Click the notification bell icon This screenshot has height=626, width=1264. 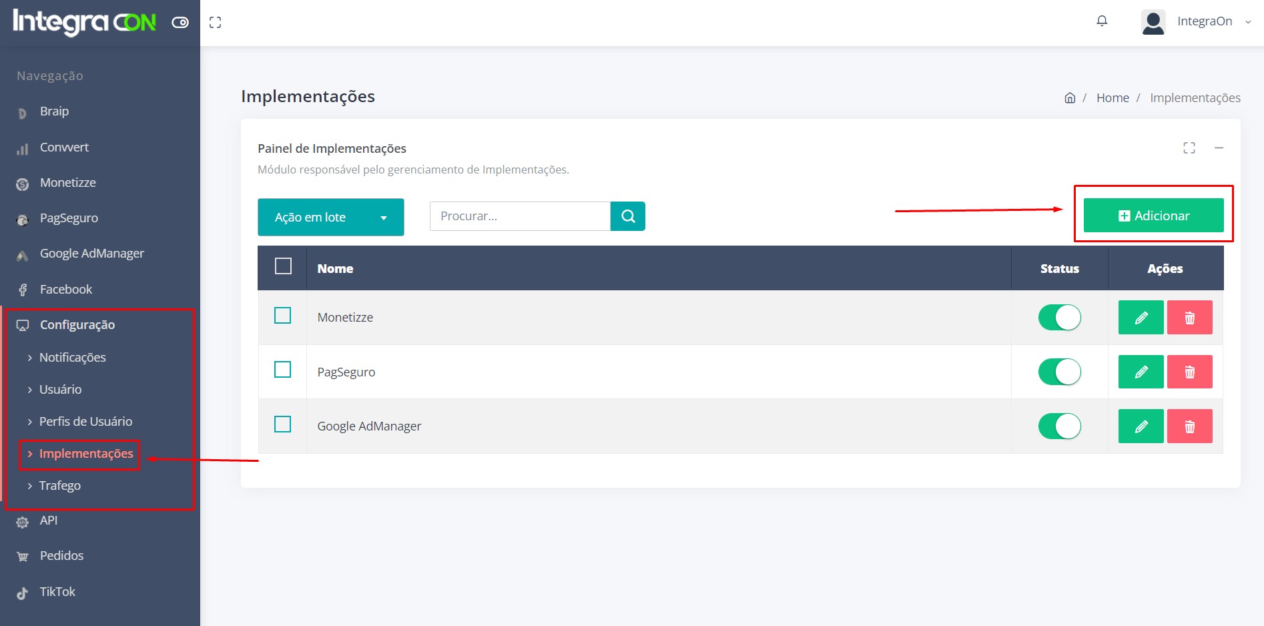pyautogui.click(x=1102, y=21)
